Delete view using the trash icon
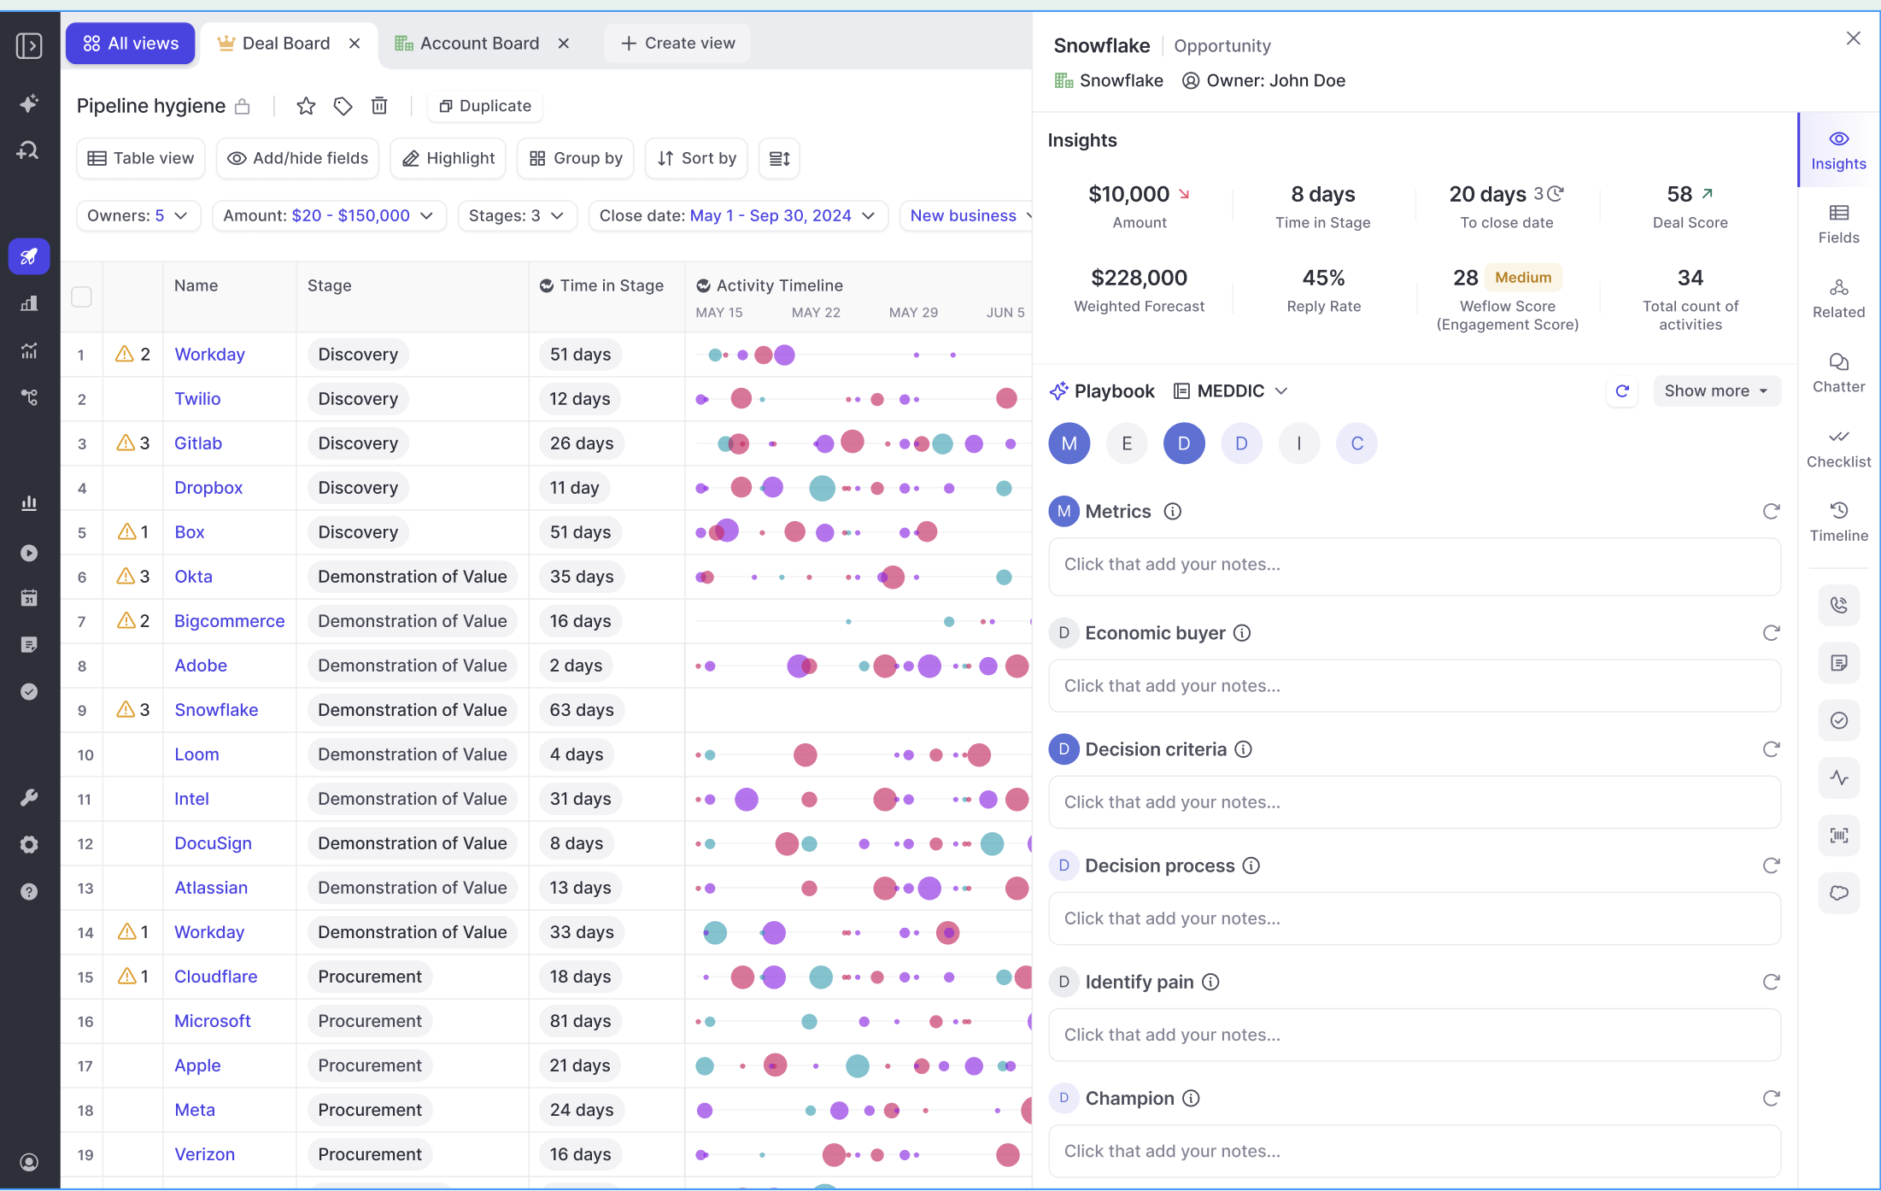Screen dimensions: 1881x1191 [379, 106]
